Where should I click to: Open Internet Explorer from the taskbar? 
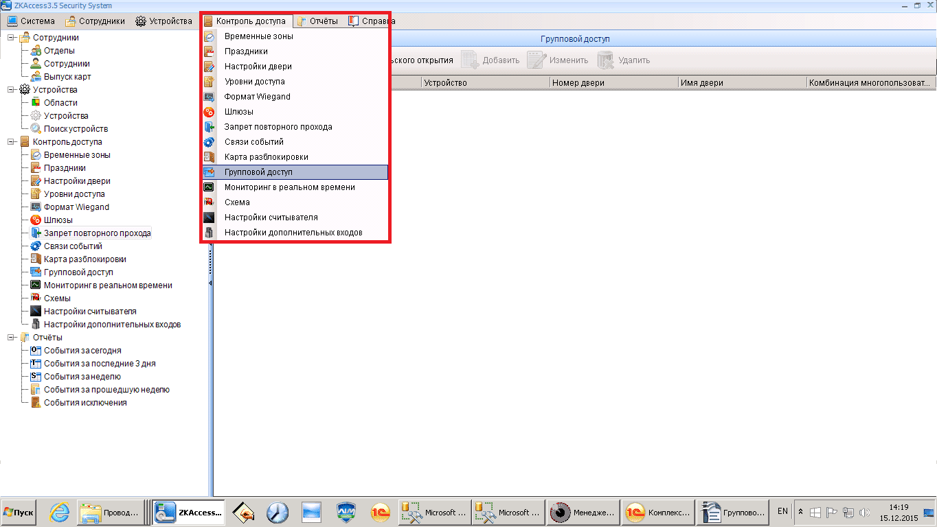pyautogui.click(x=60, y=512)
